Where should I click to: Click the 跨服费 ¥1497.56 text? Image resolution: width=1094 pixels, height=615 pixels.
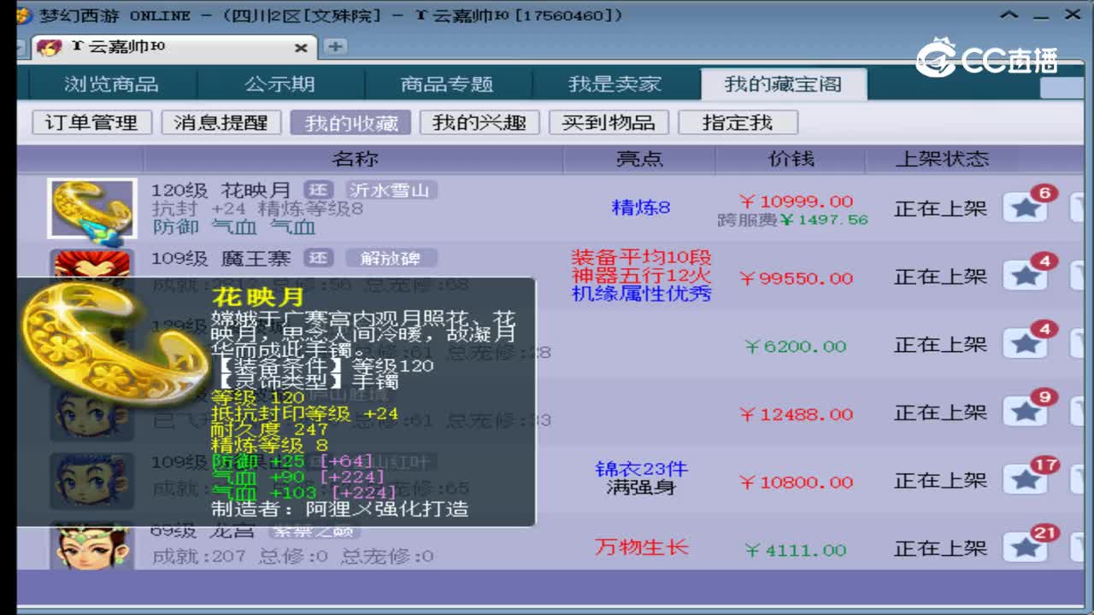pyautogui.click(x=792, y=220)
